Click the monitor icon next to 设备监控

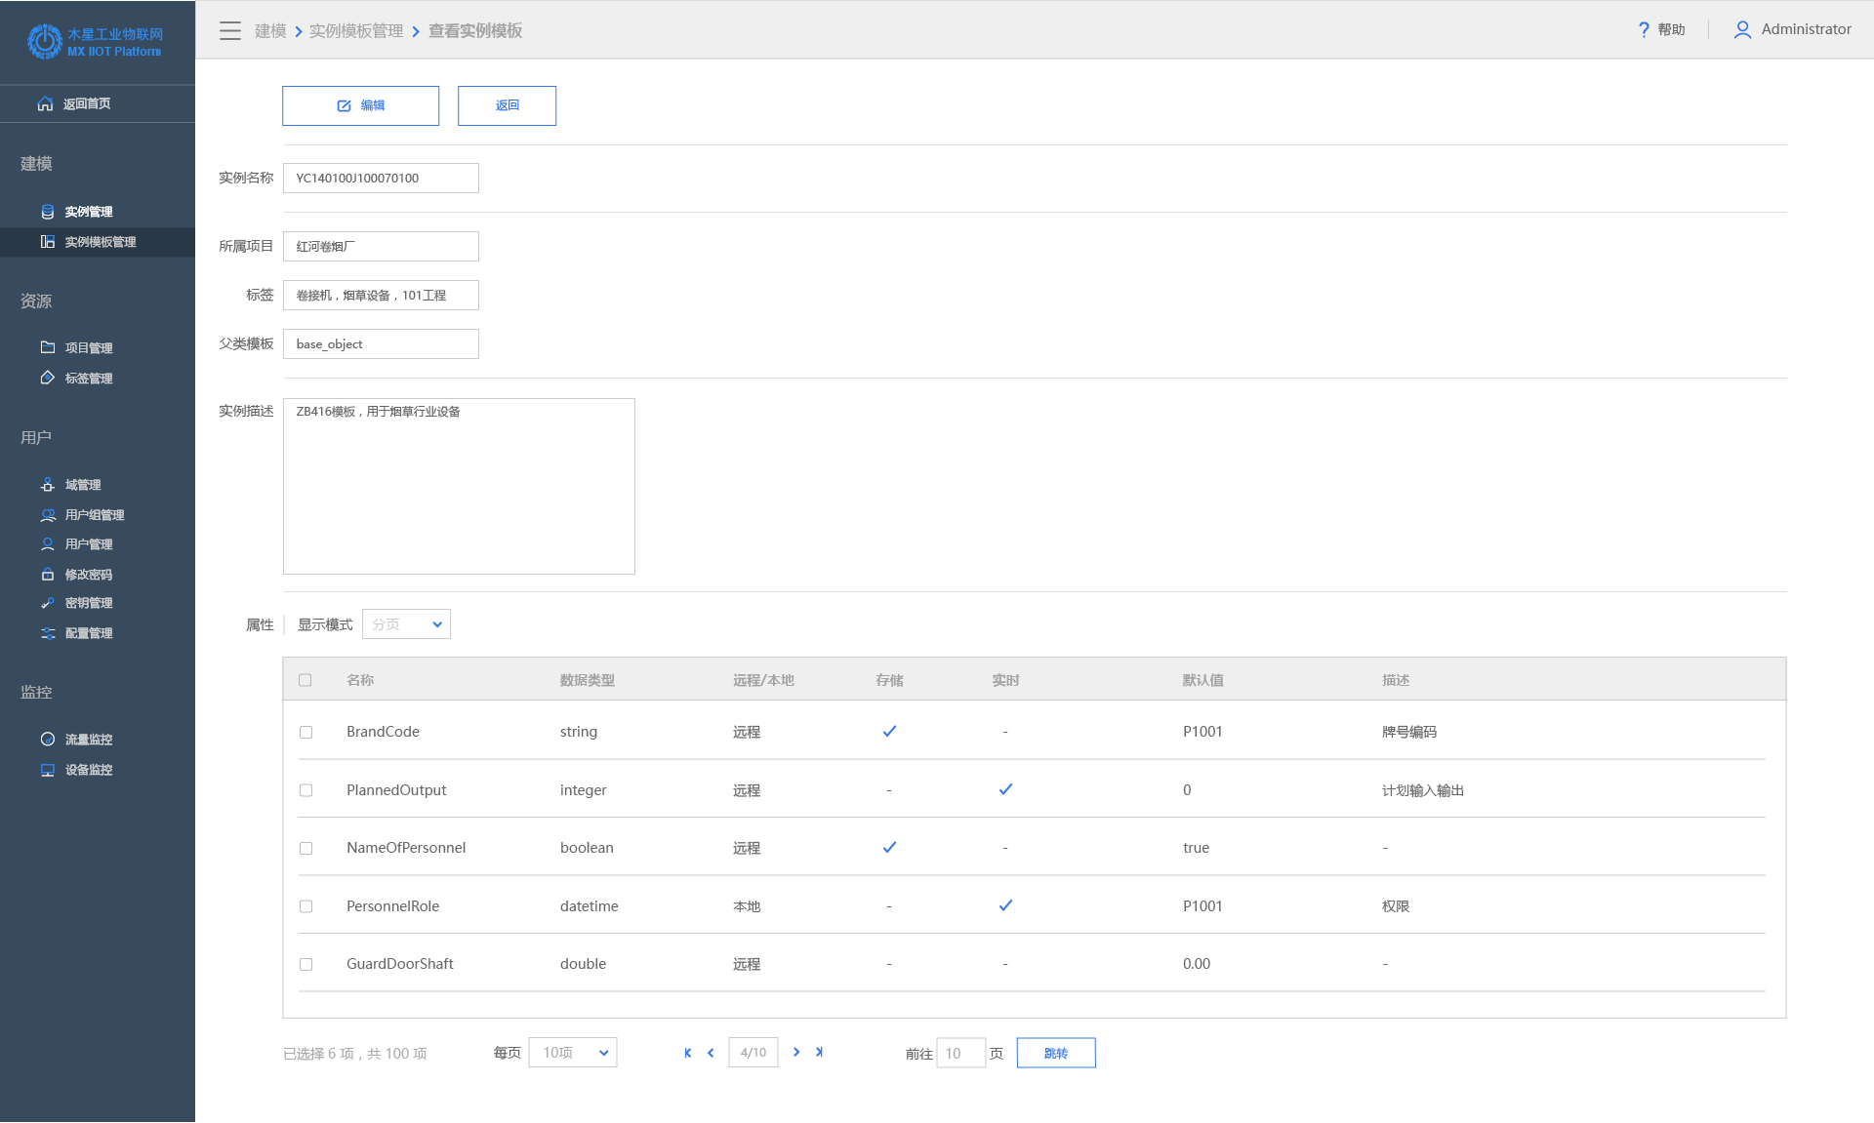pos(47,770)
